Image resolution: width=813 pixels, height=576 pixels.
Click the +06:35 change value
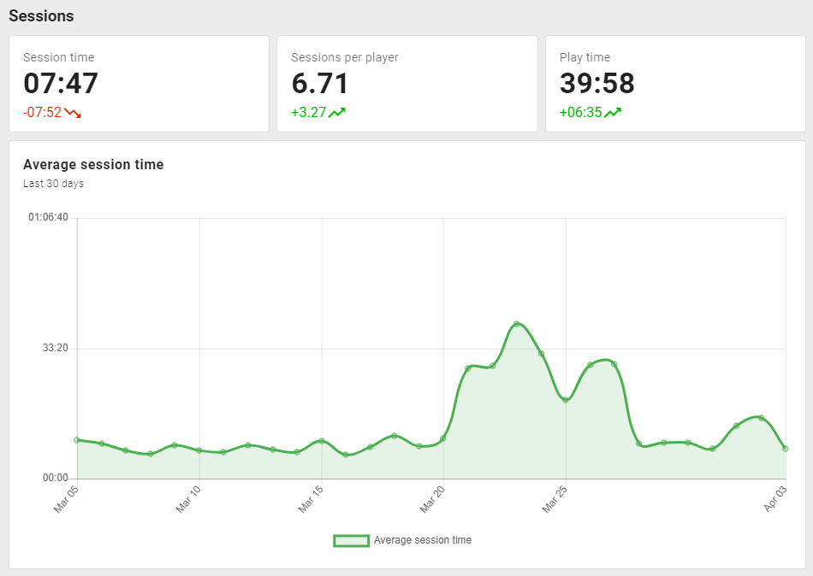coord(581,113)
